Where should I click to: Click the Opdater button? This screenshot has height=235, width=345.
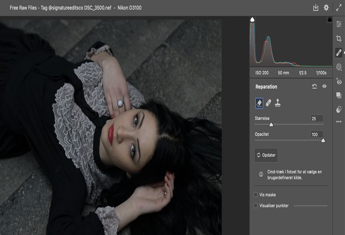click(266, 155)
